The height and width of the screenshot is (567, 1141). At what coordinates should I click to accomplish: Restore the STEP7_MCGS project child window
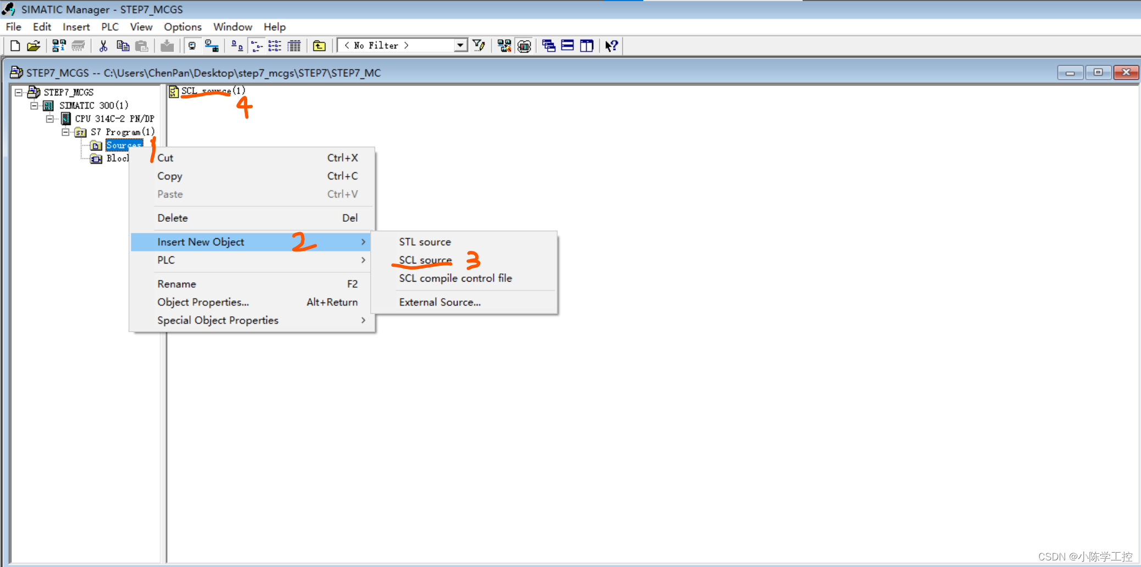[x=1098, y=72]
